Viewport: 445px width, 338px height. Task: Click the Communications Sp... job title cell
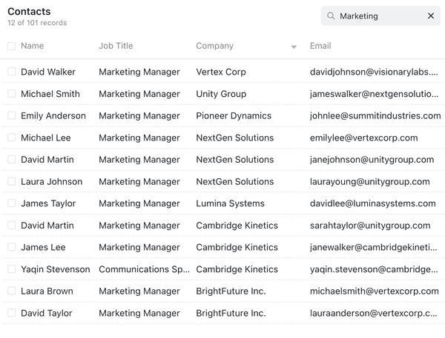point(144,269)
